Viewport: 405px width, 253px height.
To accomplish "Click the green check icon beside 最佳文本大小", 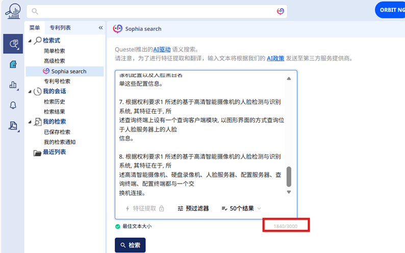I will (x=118, y=226).
